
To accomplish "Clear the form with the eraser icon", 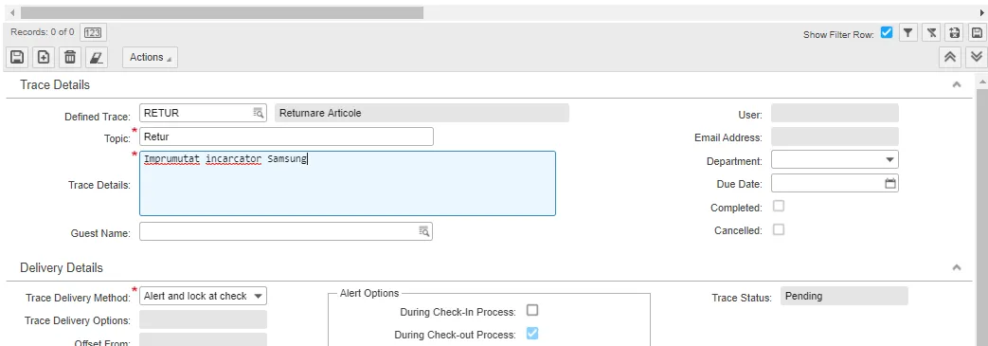I will click(96, 57).
